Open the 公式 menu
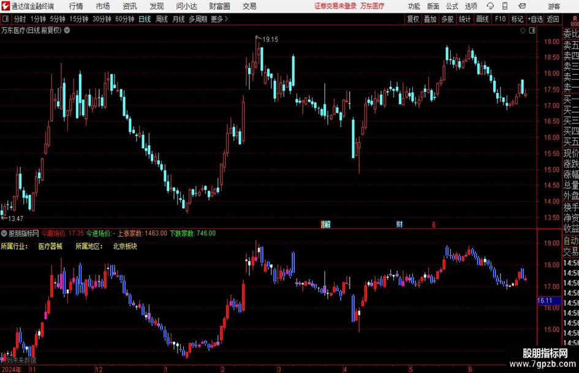579x373 pixels. point(452,6)
